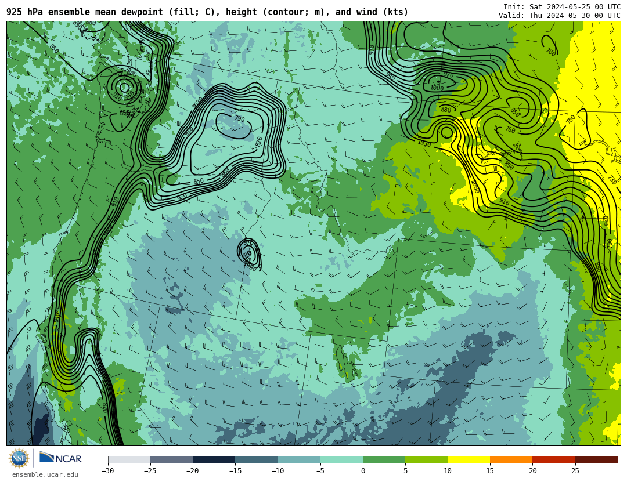Click the 25 colorbar tick label

click(x=575, y=471)
